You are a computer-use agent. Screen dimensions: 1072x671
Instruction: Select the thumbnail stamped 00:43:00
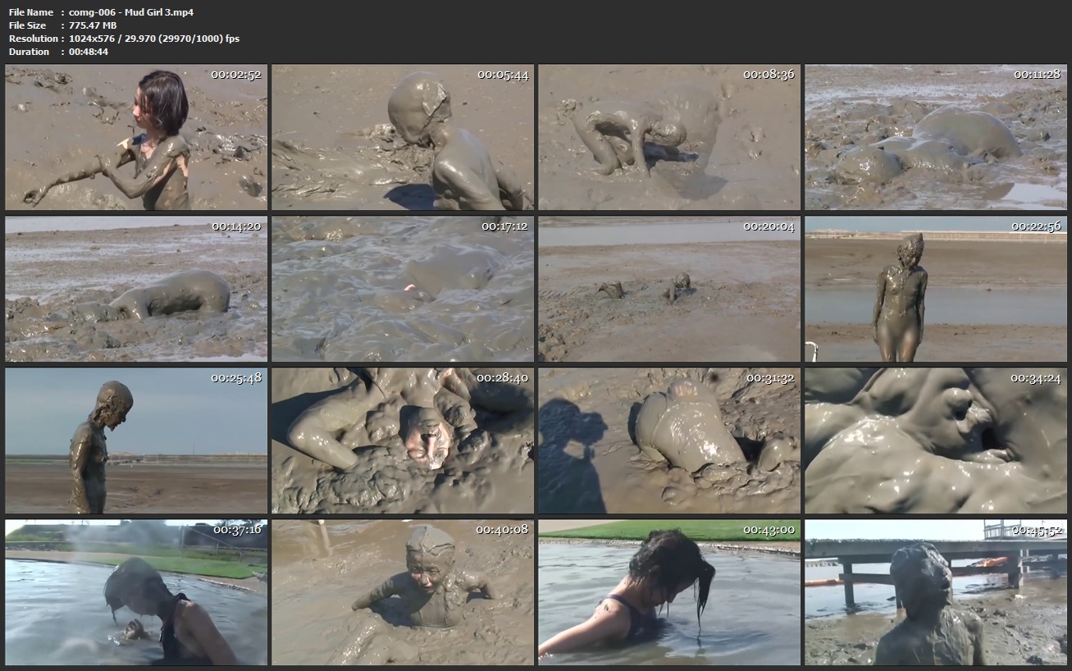click(x=669, y=592)
